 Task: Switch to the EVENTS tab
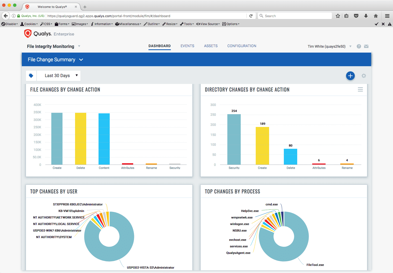tap(187, 46)
